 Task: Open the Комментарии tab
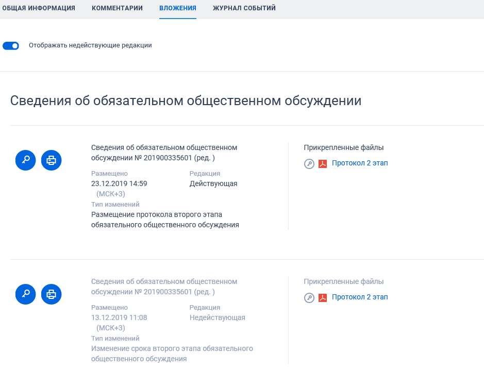[118, 8]
